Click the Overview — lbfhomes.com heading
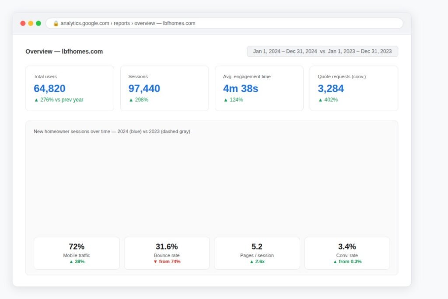Screen dimensions: 448x299 tap(64, 52)
